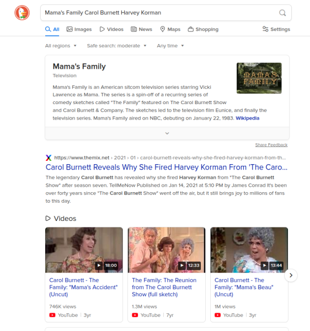Play the 12:33 Reunion sketch video
Viewport: 310px width, 331px height.
click(x=167, y=250)
